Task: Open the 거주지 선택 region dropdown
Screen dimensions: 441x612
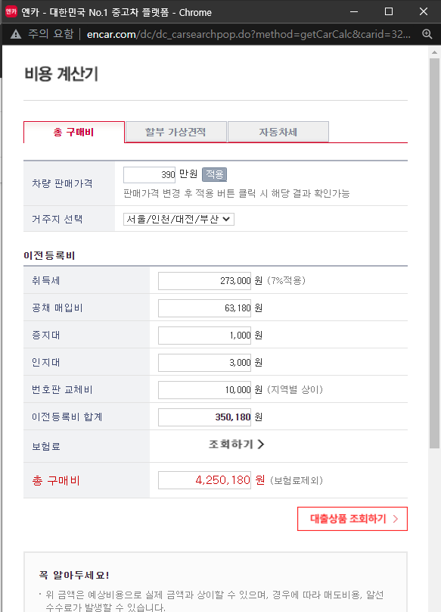Action: [177, 219]
